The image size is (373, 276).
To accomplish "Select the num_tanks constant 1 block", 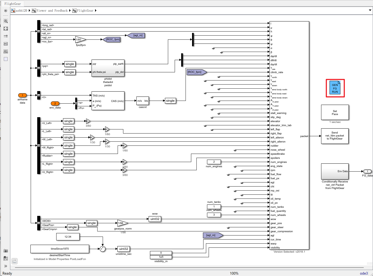I will (x=214, y=207).
